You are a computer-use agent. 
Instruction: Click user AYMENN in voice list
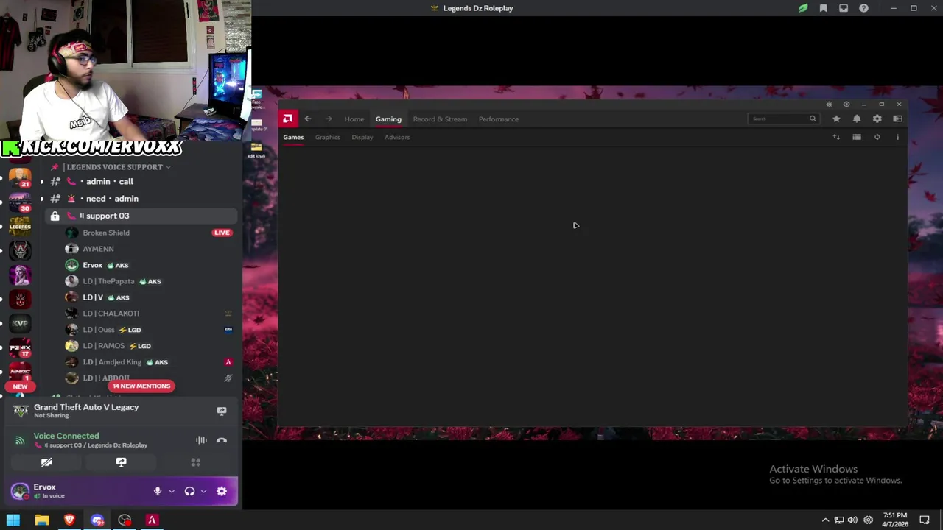(x=98, y=249)
